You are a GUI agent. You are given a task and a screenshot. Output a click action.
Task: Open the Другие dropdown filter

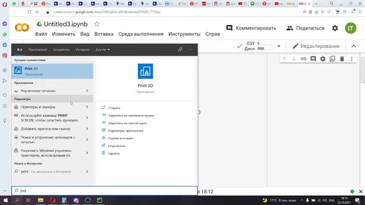[x=103, y=50]
